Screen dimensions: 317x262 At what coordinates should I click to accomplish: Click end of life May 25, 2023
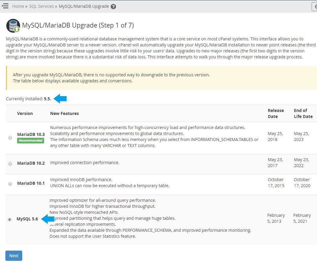pos(301,137)
